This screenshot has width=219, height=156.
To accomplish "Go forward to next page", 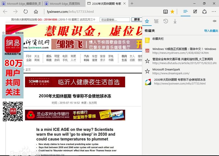I will (x=15, y=12).
